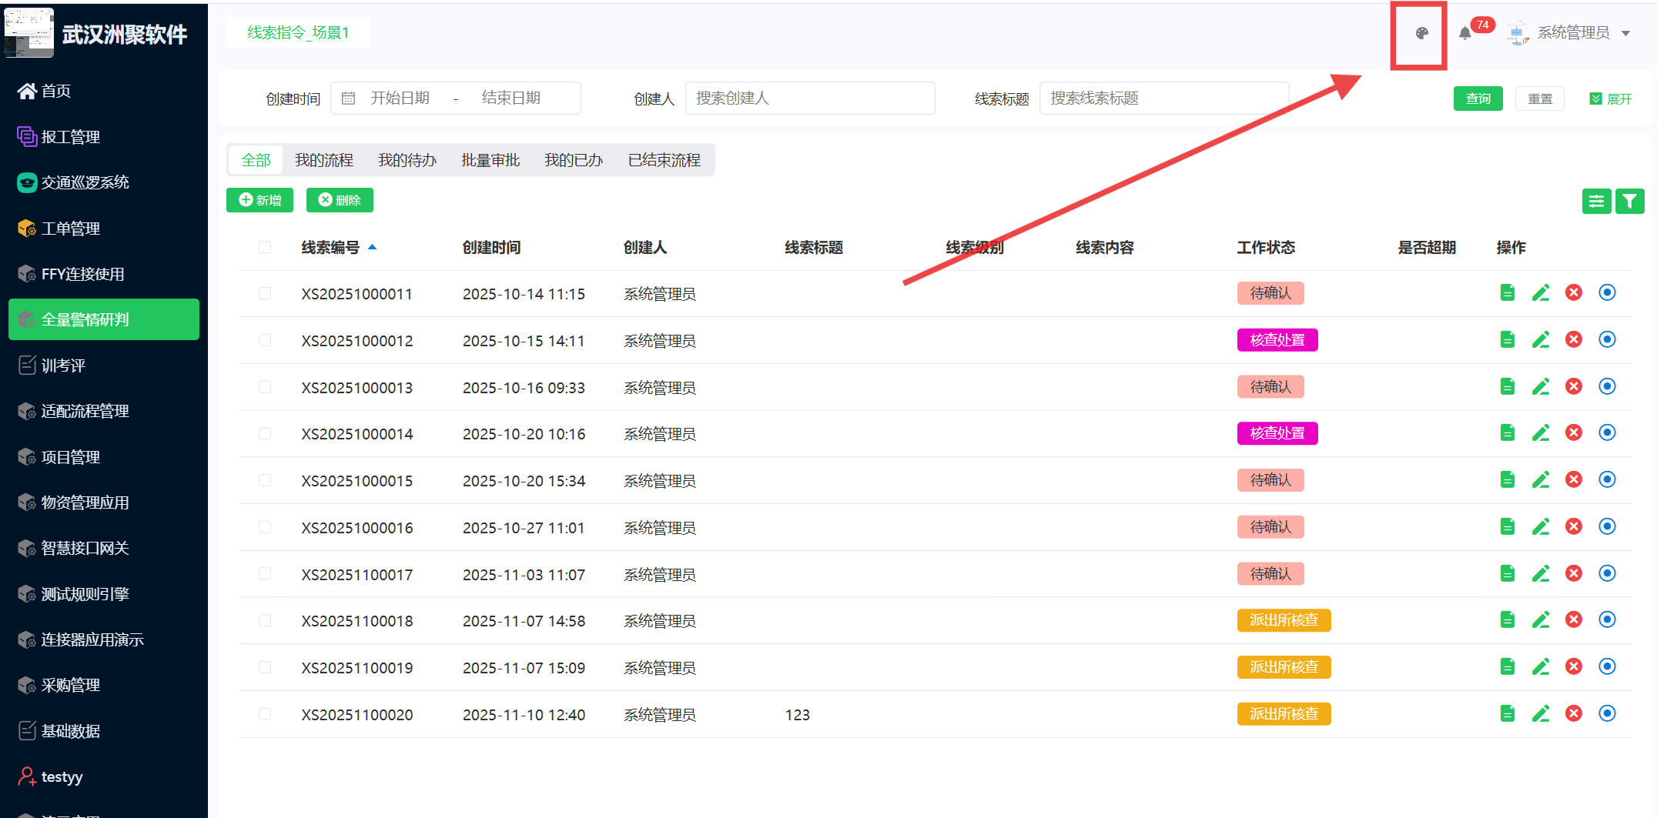Sort by 线索编号 column arrow
Screen dimensions: 1657x818
(373, 247)
